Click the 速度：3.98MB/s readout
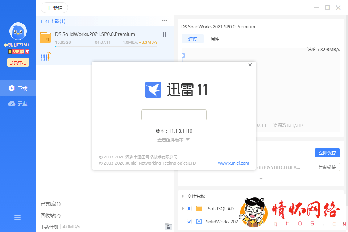Screen dimensions: 348x232 pyautogui.click(x=324, y=50)
